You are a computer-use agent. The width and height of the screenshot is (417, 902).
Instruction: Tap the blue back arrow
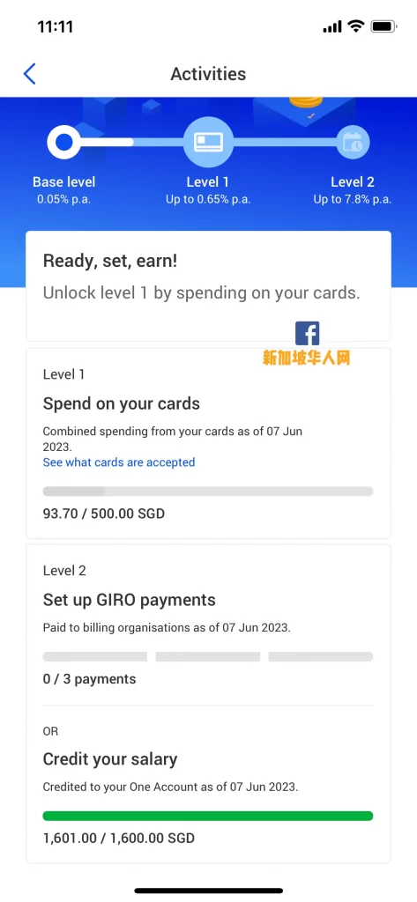(29, 74)
